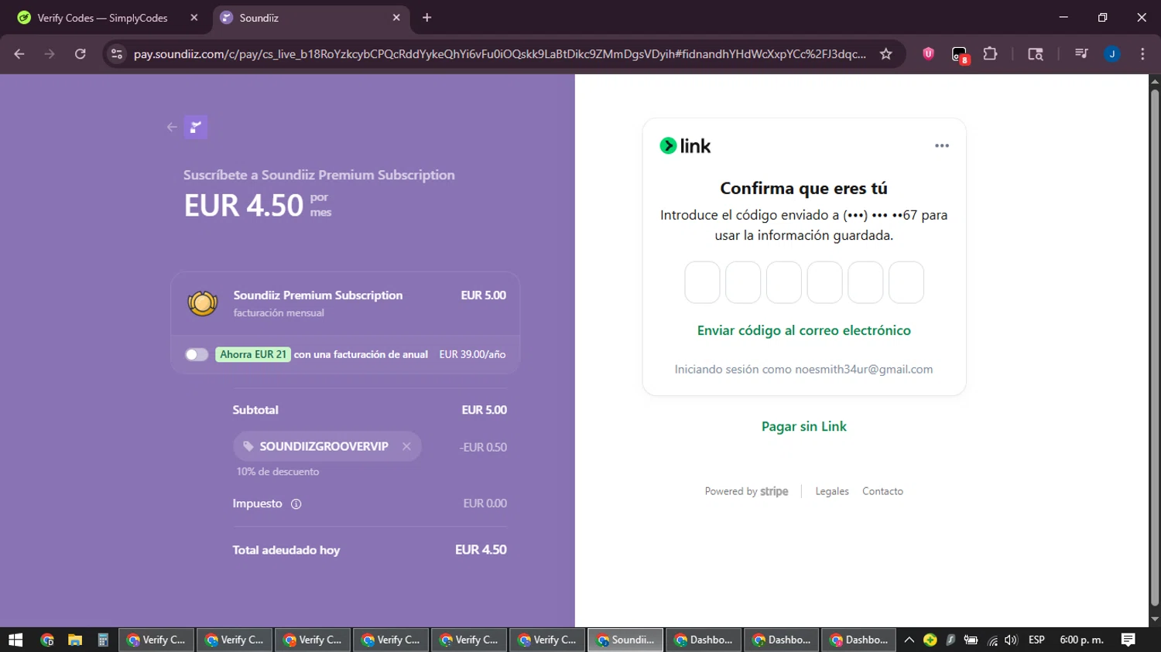Click the second verification code box
Image resolution: width=1161 pixels, height=652 pixels.
tap(743, 282)
